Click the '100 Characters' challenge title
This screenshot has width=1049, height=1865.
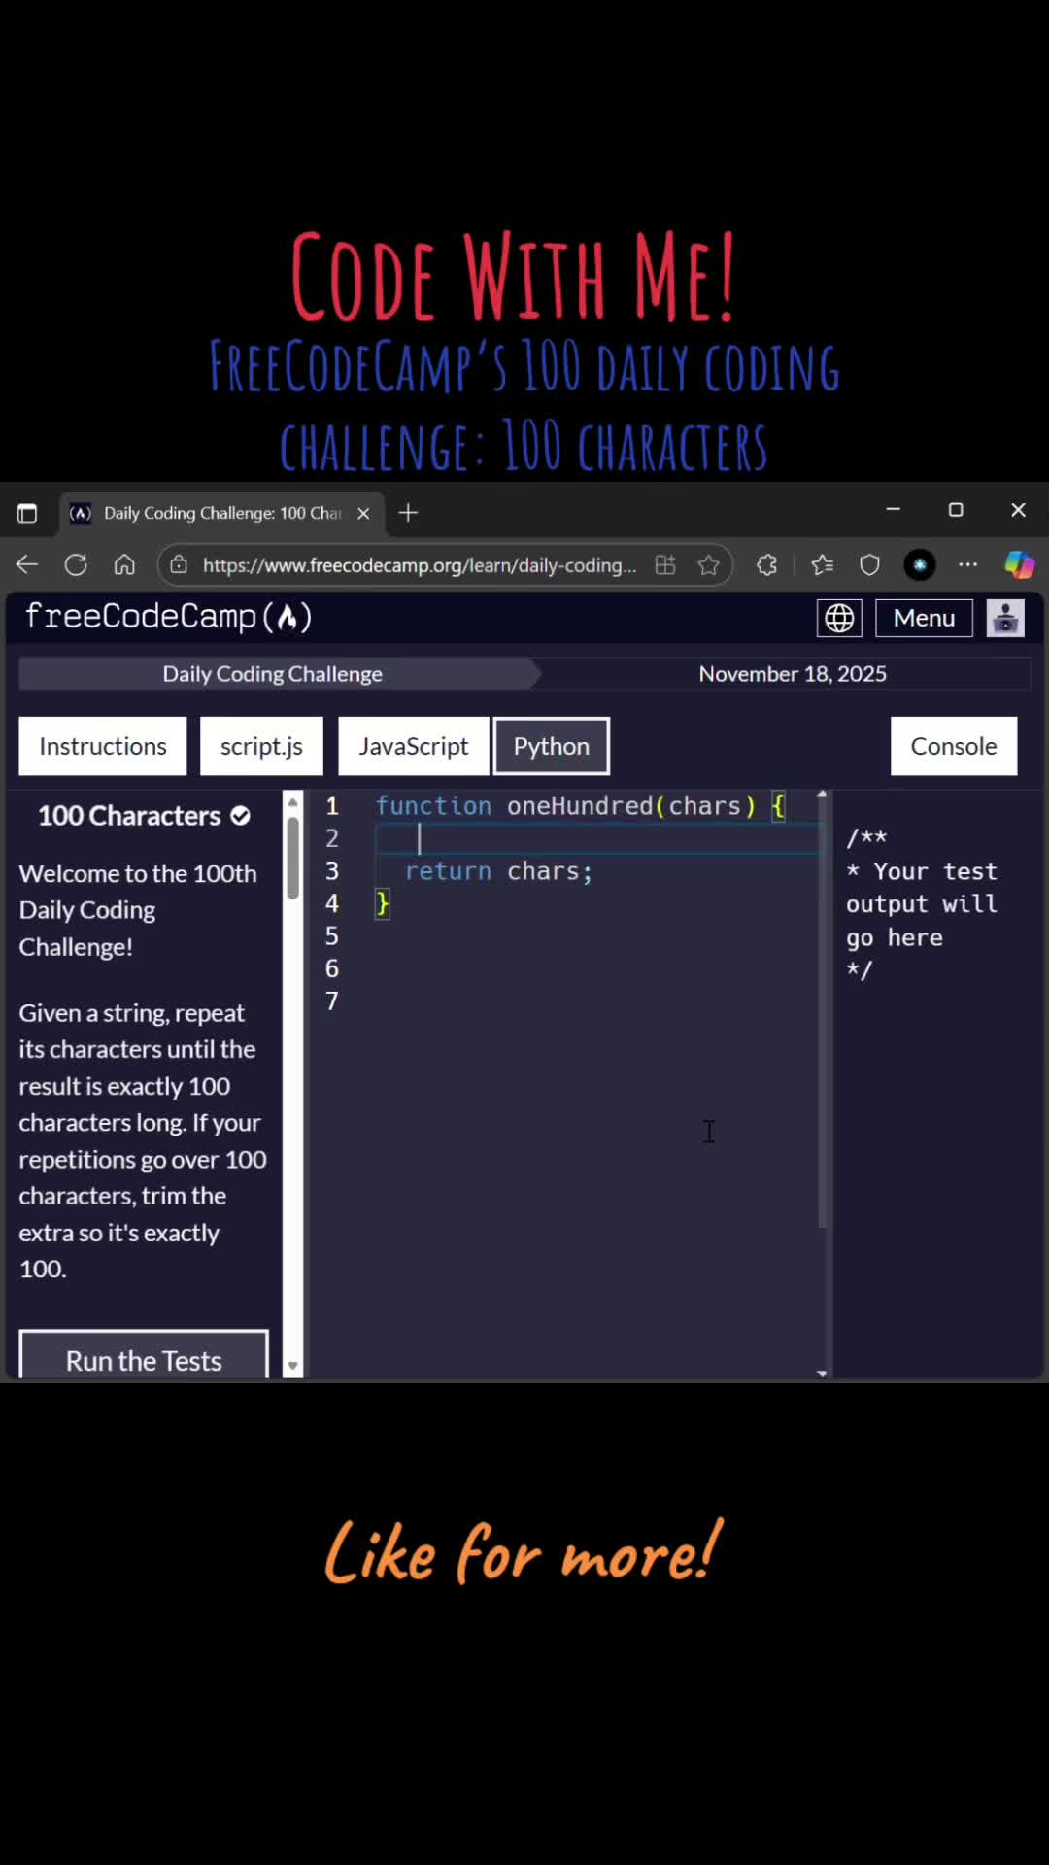click(x=129, y=816)
